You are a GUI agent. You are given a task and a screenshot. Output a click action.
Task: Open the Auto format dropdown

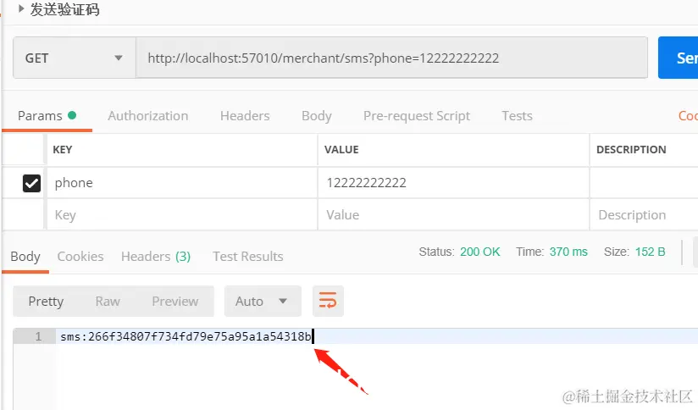coord(263,302)
